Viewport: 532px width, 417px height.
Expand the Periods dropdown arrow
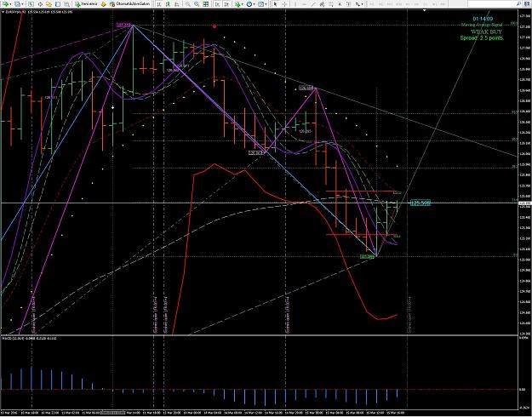coord(254,4)
